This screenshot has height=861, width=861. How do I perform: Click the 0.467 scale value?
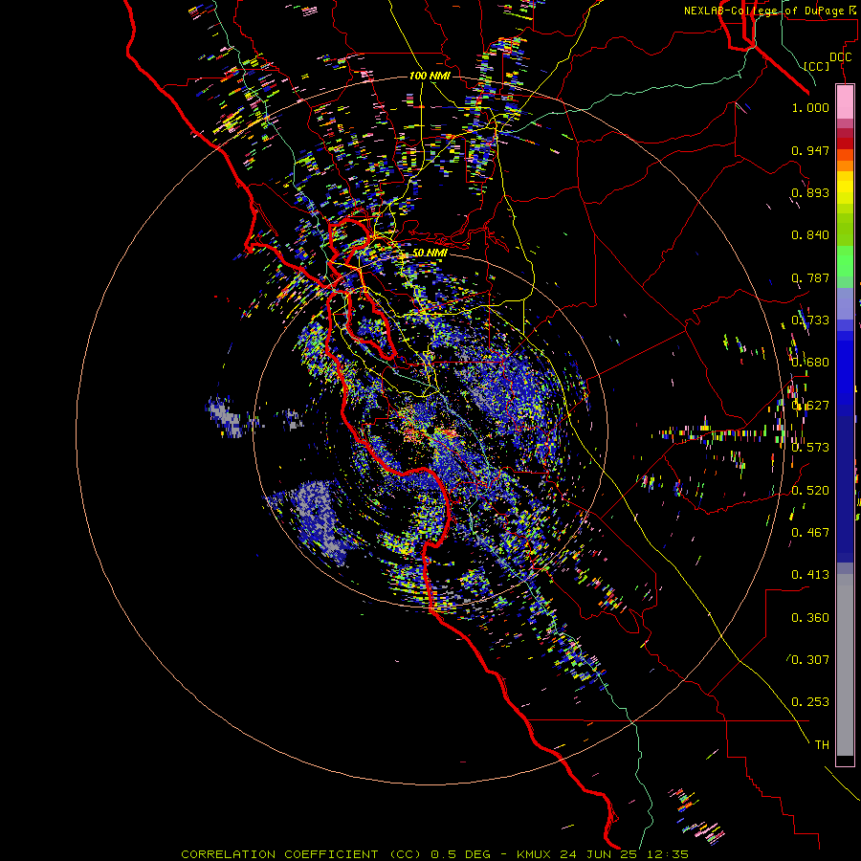[810, 533]
